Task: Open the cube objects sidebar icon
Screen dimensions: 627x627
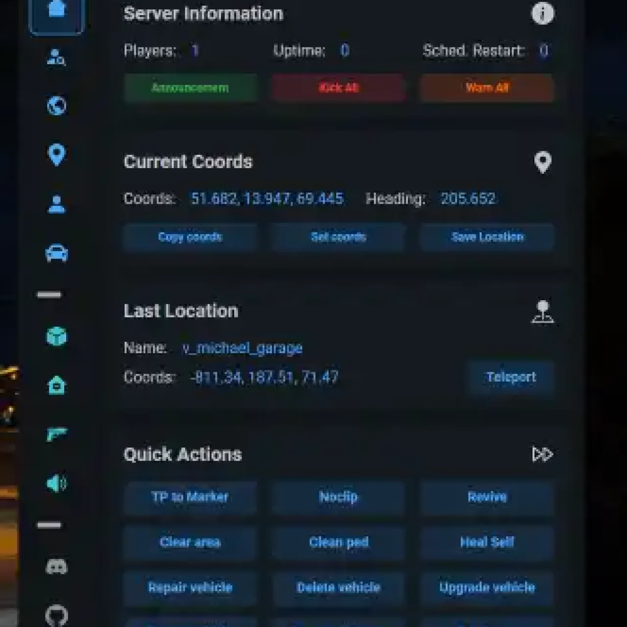Action: [x=56, y=337]
